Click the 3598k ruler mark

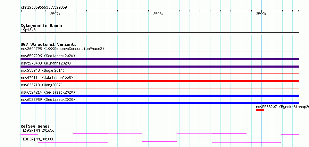click(x=158, y=14)
